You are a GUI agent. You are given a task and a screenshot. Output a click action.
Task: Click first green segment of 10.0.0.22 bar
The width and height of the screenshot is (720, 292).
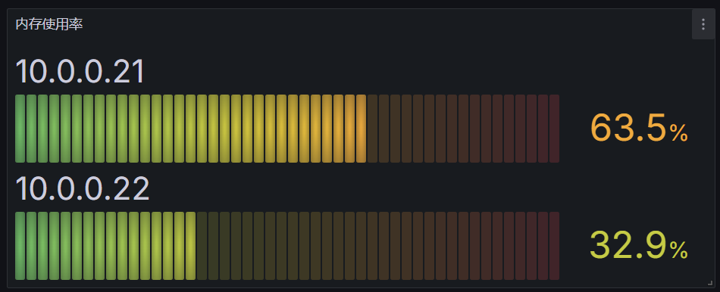[20, 246]
